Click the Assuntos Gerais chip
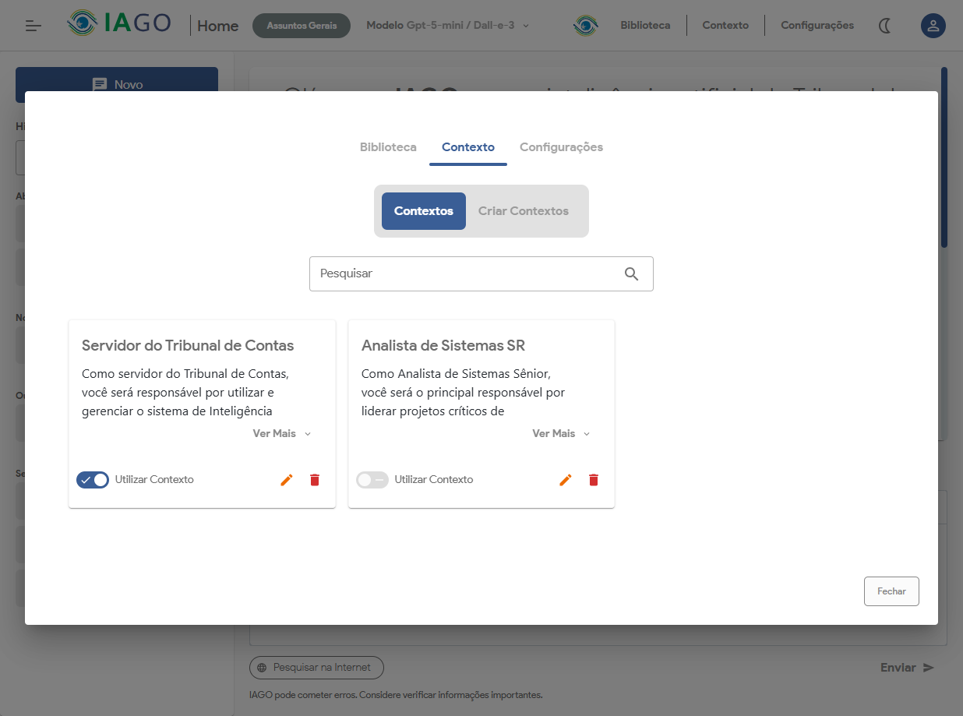Screen dimensions: 963x716 [302, 26]
